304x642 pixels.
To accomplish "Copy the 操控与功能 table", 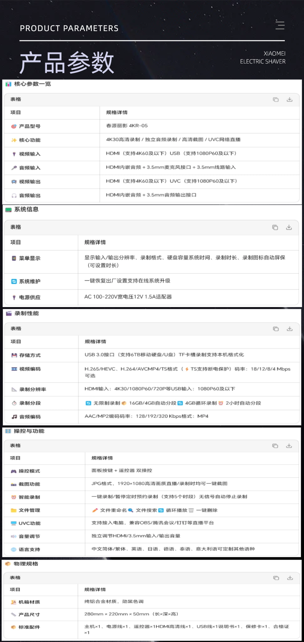I will coord(275,446).
